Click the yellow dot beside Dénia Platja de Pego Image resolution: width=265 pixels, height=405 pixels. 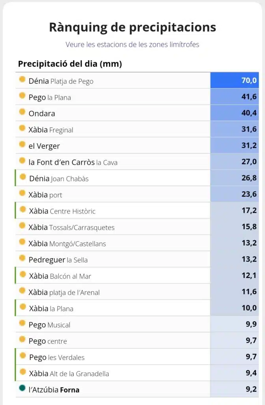22,79
